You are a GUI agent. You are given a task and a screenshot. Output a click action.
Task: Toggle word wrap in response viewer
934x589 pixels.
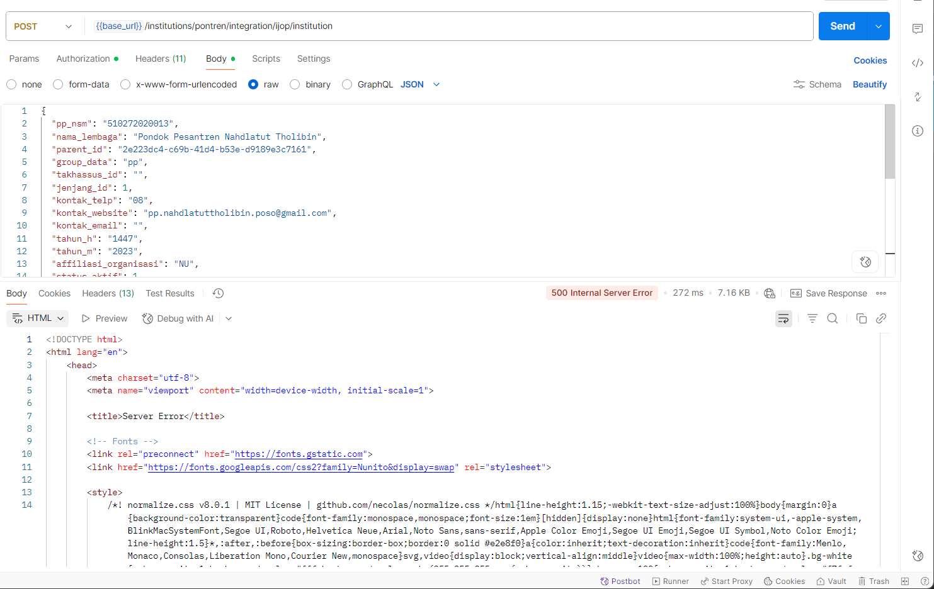tap(783, 318)
